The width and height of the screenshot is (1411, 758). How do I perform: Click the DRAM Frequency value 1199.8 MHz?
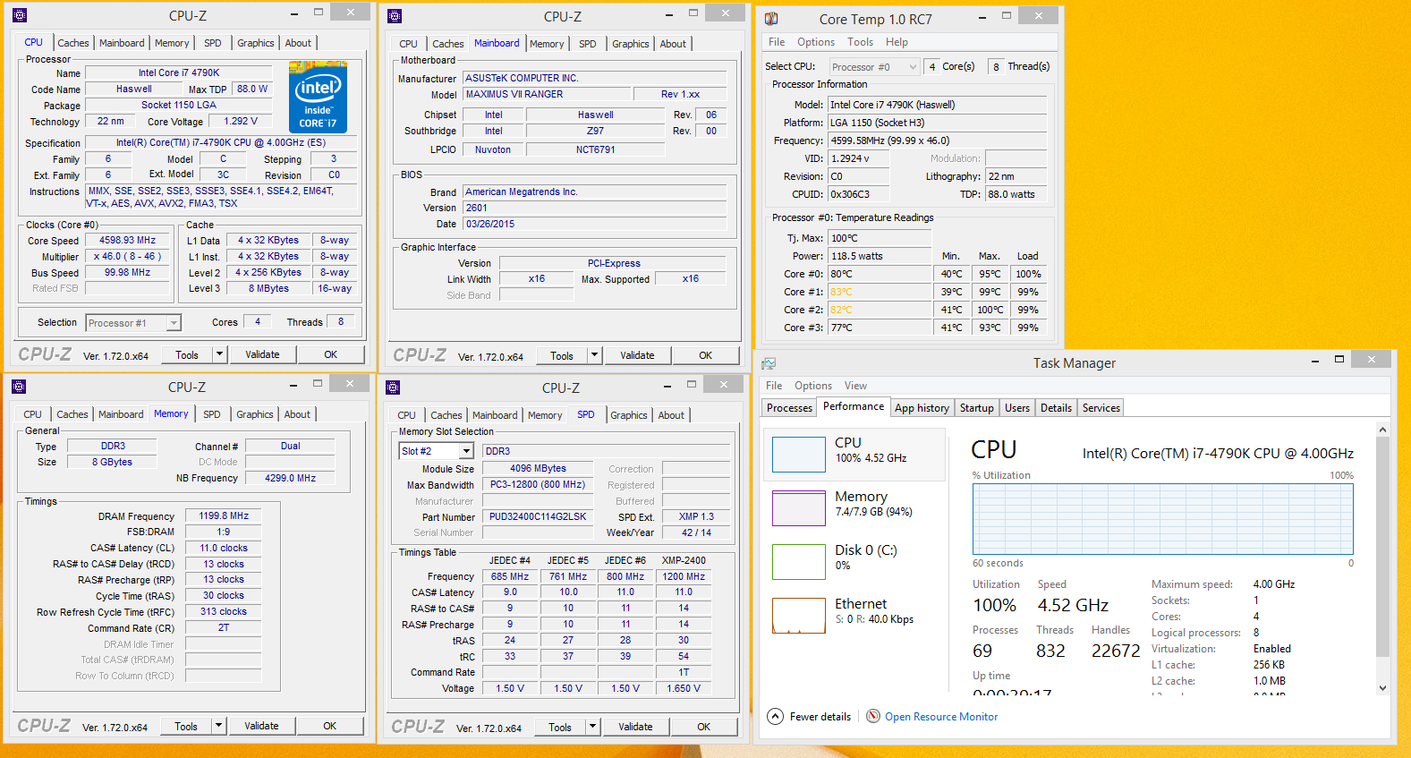[224, 516]
